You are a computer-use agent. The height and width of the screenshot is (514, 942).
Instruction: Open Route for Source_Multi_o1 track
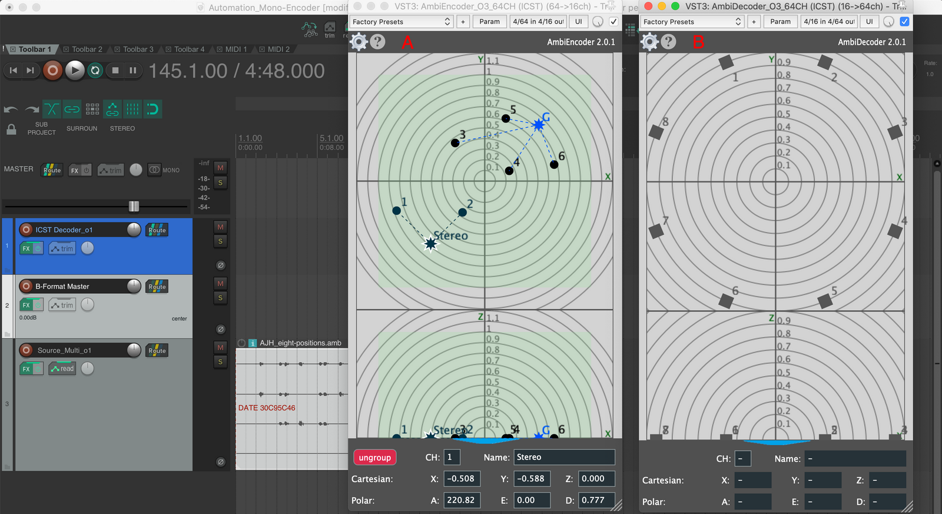[x=157, y=350]
